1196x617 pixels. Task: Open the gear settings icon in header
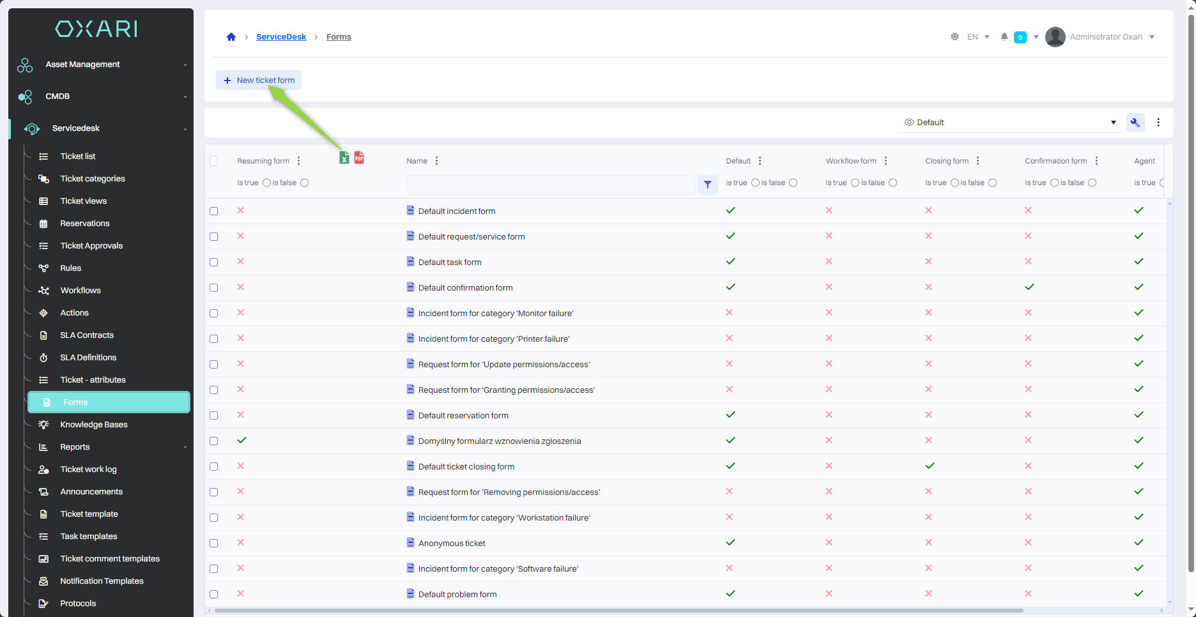point(954,37)
